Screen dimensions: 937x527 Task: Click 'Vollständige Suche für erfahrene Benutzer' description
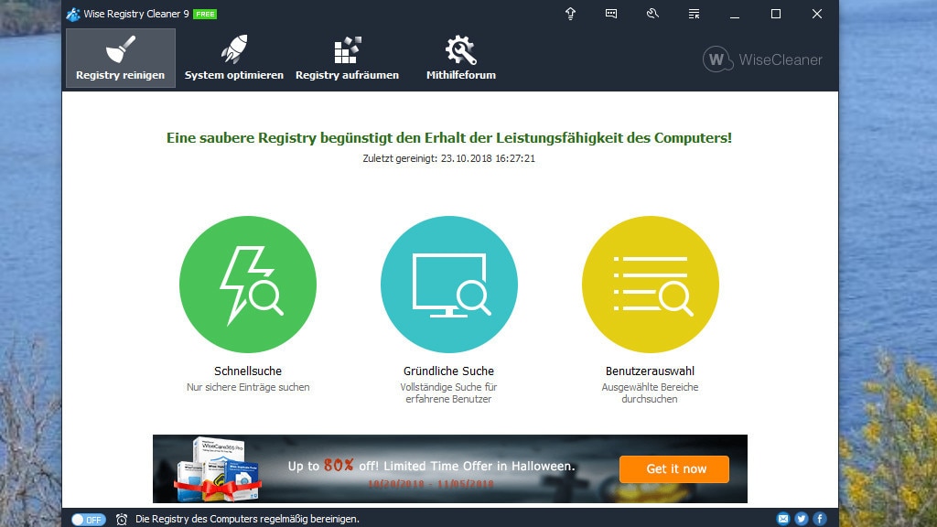click(448, 393)
